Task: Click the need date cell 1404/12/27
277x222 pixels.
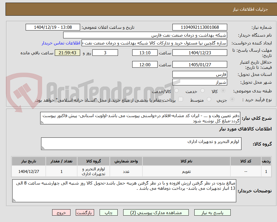Action: tap(29, 171)
